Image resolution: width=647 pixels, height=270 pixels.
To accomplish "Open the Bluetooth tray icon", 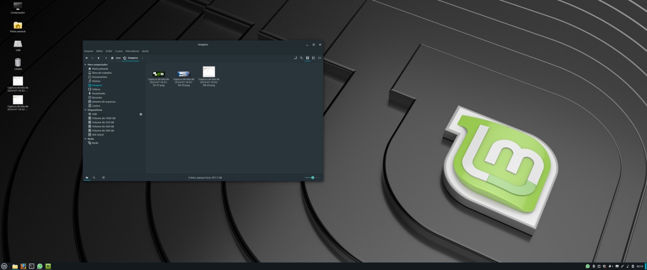I will pyautogui.click(x=594, y=266).
